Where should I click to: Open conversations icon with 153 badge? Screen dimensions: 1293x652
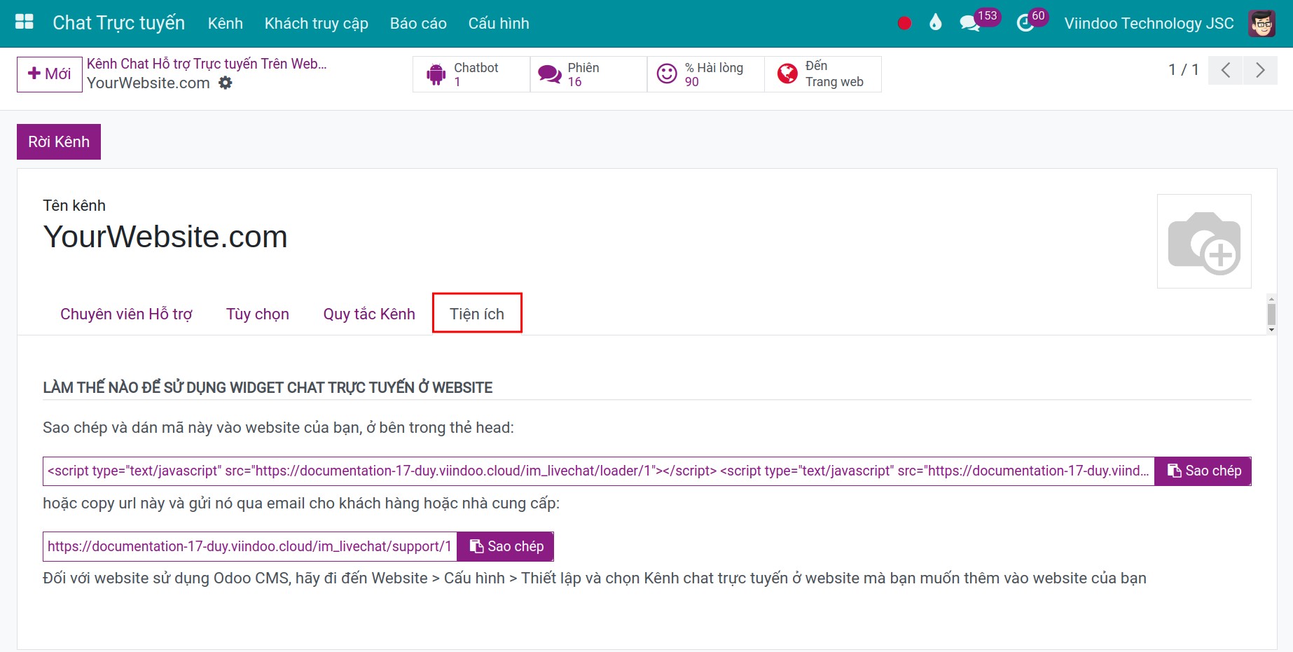[970, 23]
